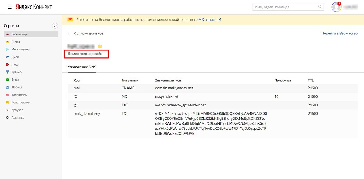Click the Яндекс Коннект logo
The width and height of the screenshot is (364, 179).
[x=34, y=7]
